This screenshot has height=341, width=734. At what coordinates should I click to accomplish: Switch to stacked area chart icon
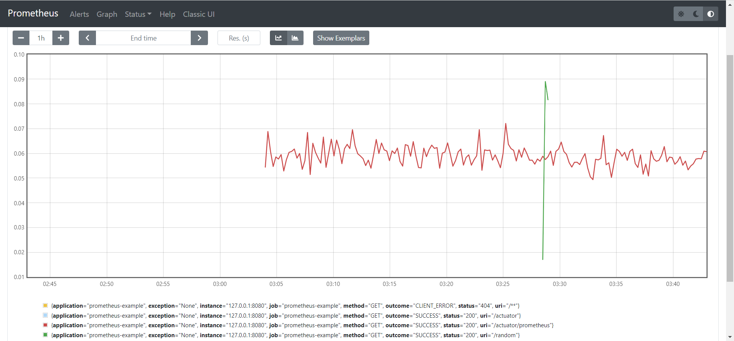(x=295, y=38)
